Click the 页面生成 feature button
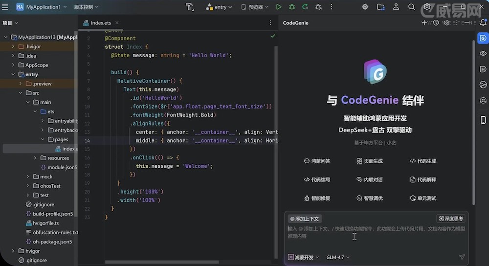The height and width of the screenshot is (266, 489). pyautogui.click(x=370, y=161)
